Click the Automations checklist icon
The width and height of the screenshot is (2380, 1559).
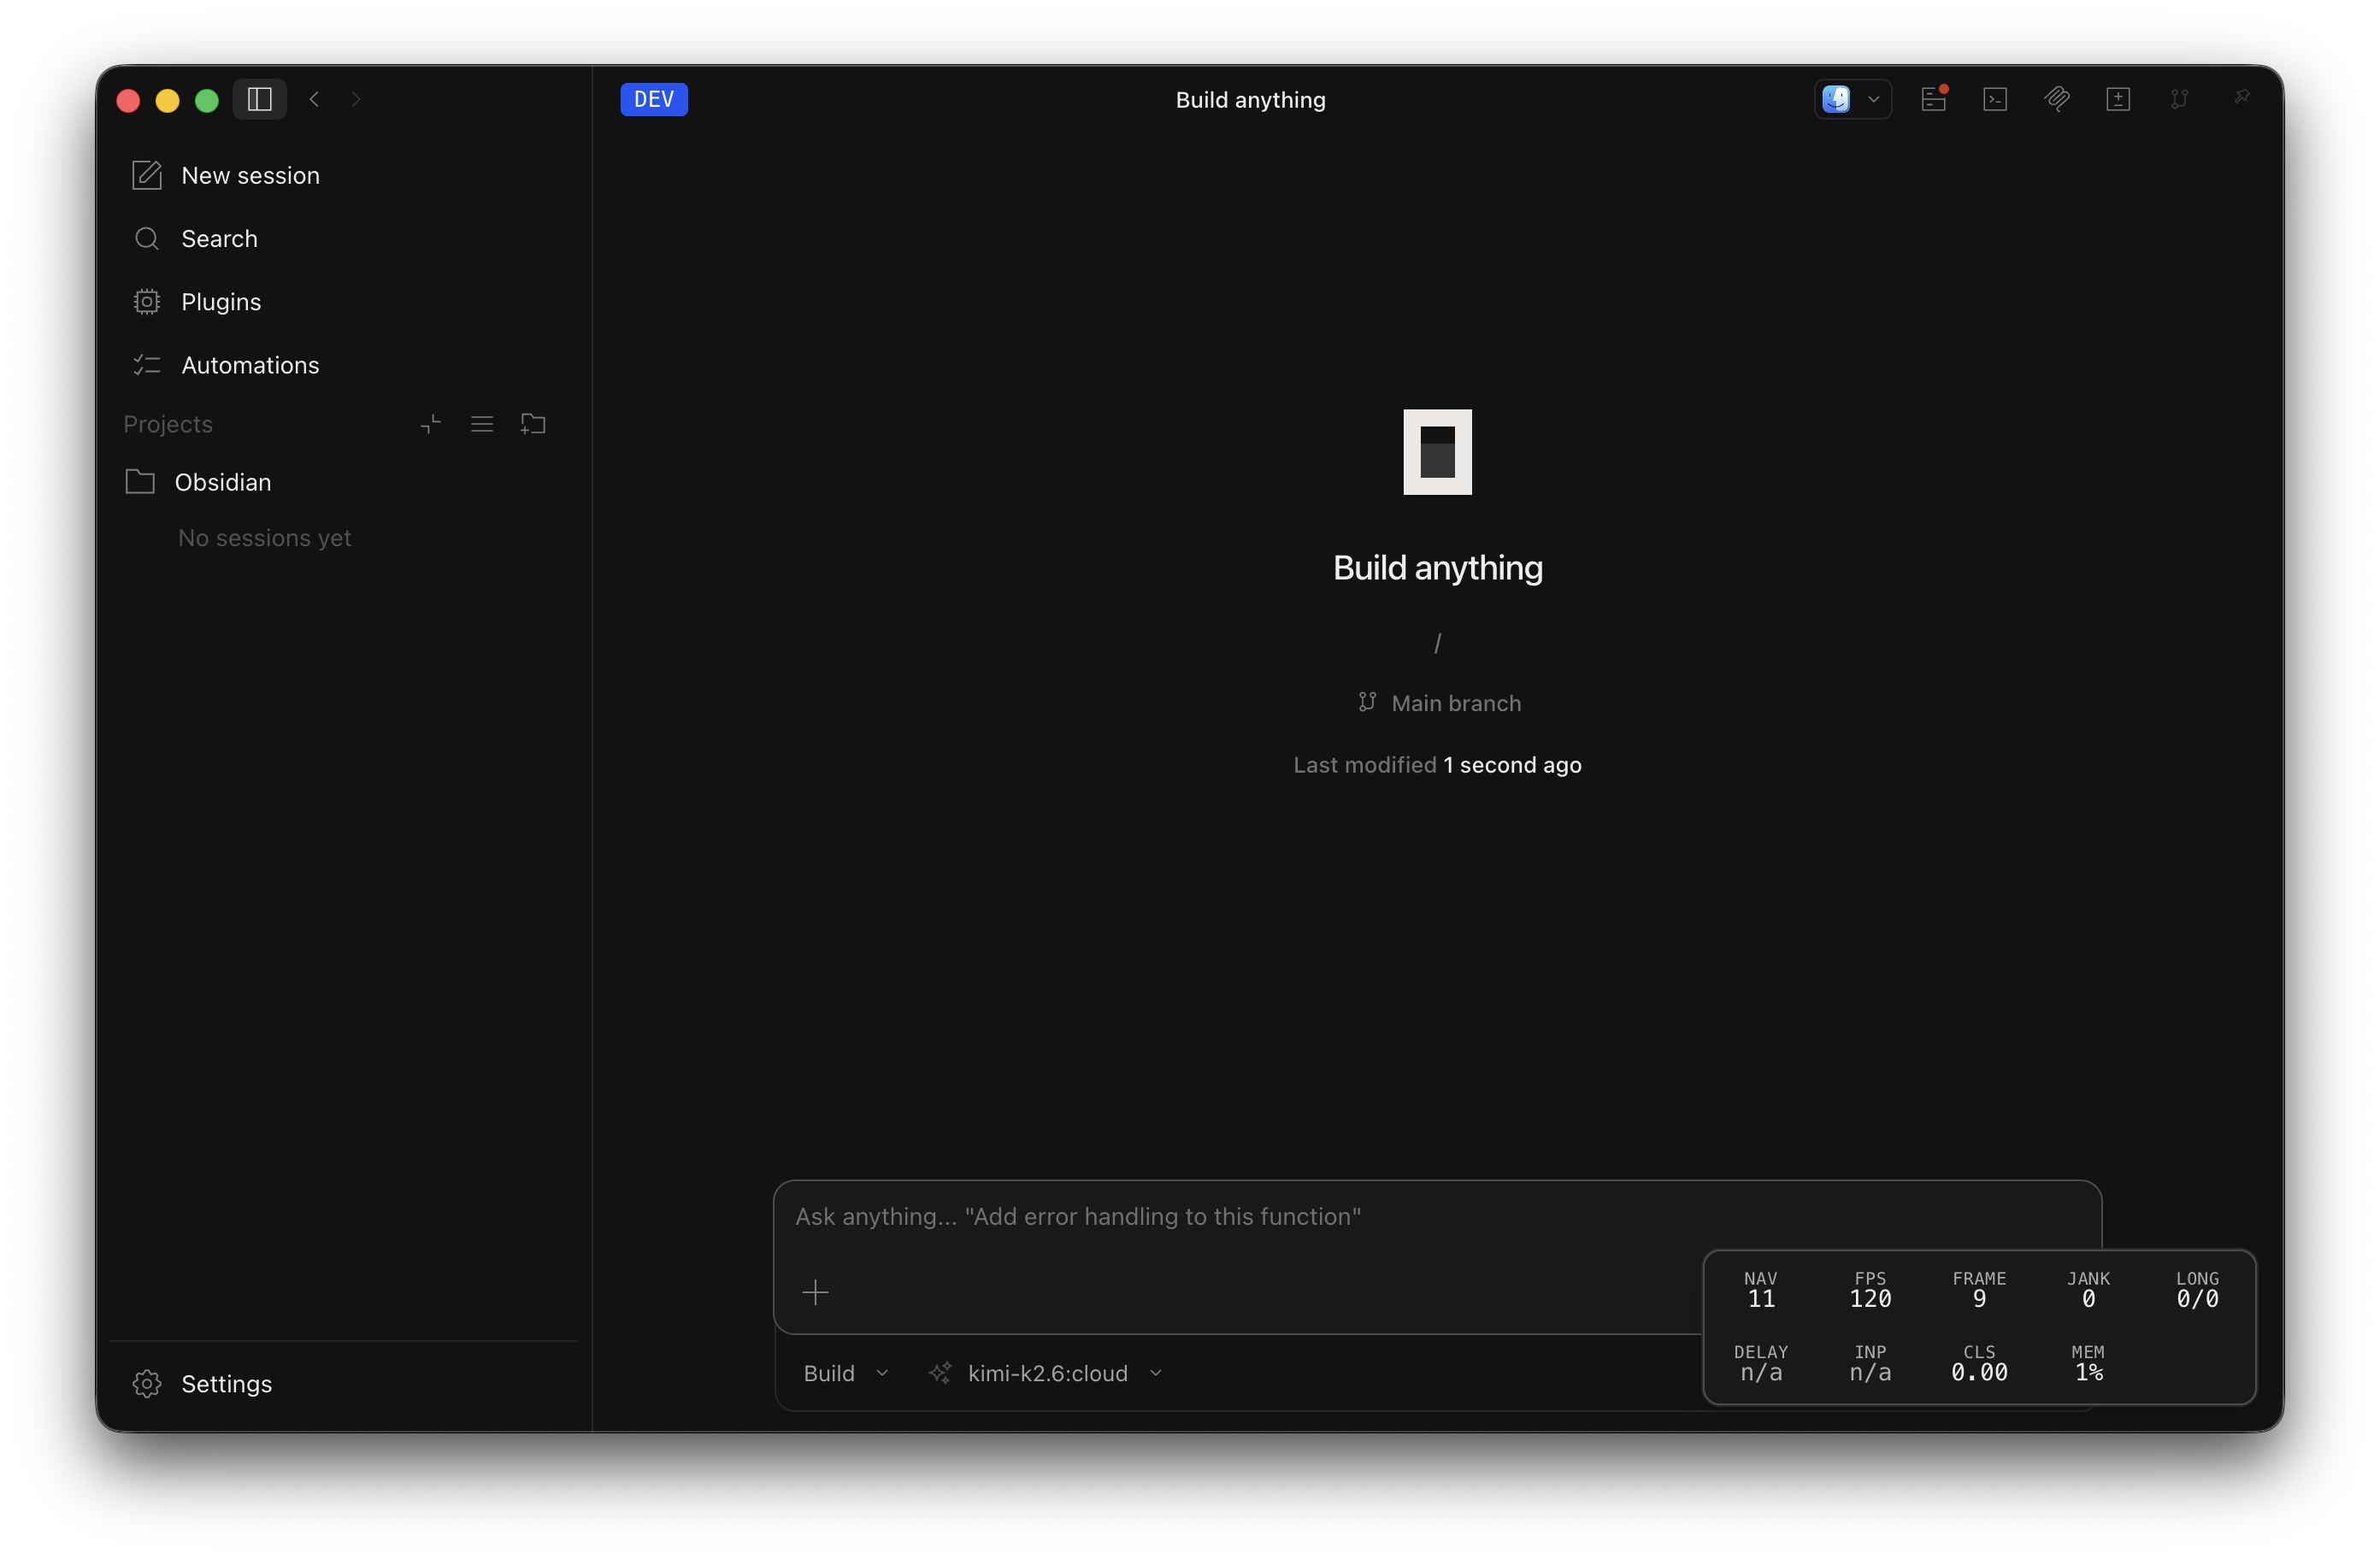coord(147,364)
